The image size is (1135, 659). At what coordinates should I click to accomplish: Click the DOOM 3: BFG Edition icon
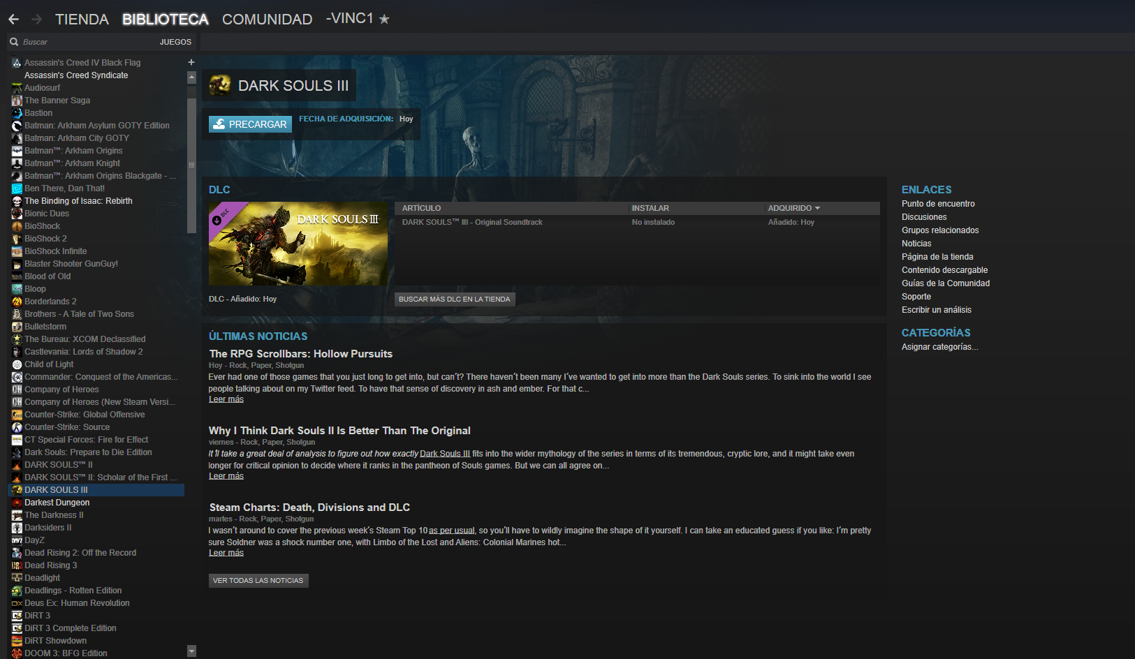pos(17,653)
